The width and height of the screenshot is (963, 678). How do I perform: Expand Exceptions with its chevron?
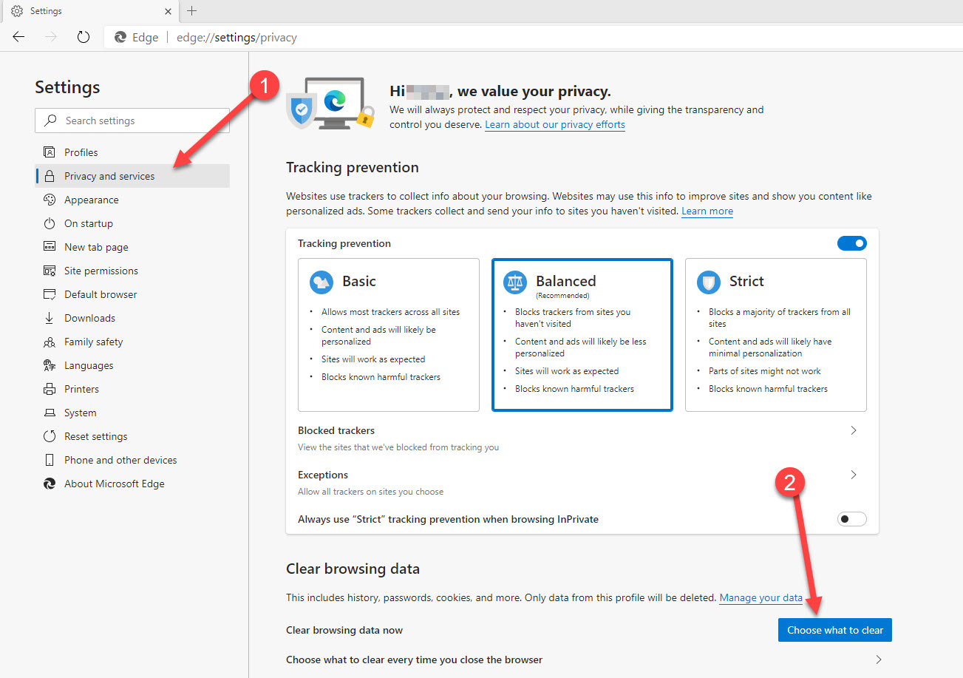pos(854,475)
